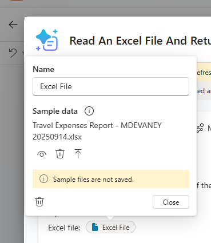Select the AI prompt sparkle logo
211x243 pixels.
pos(47,40)
